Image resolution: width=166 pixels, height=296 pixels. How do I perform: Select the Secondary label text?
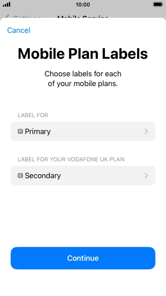[43, 175]
